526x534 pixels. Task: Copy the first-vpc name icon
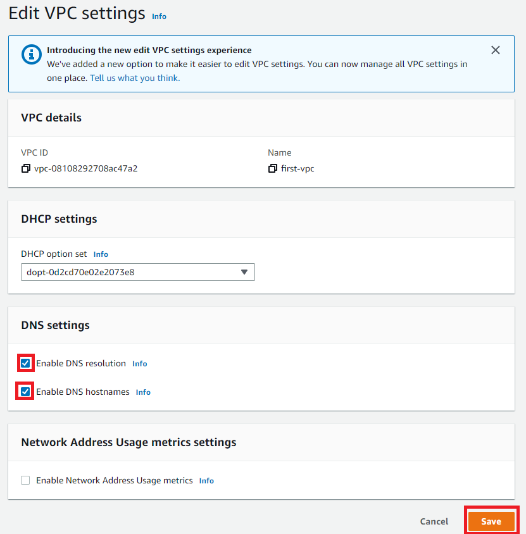coord(273,168)
